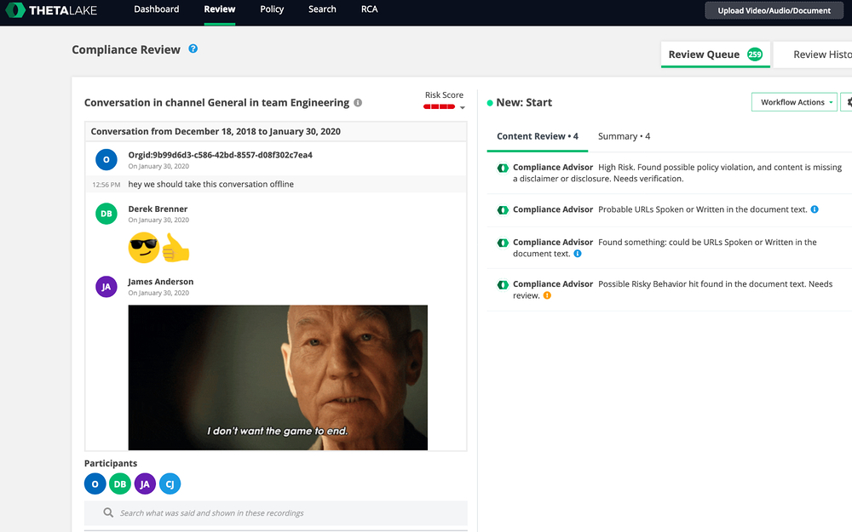Open the RCA section

tap(370, 9)
